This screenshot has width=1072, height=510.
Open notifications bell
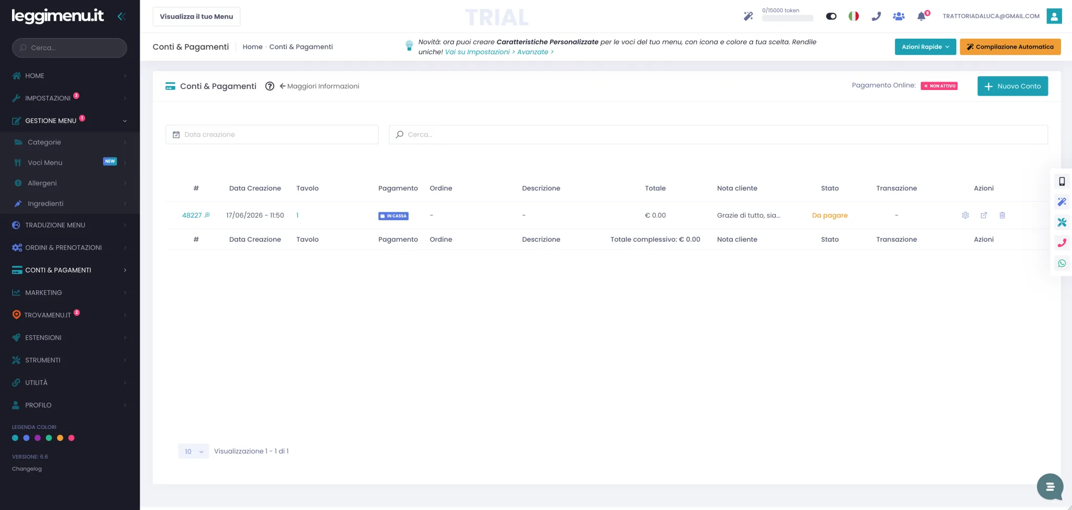(922, 16)
